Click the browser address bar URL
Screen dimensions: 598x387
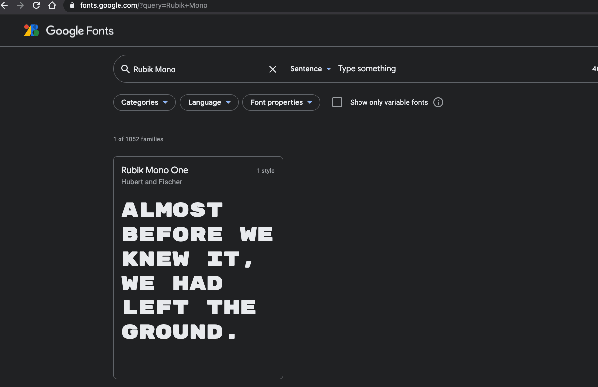click(x=143, y=6)
